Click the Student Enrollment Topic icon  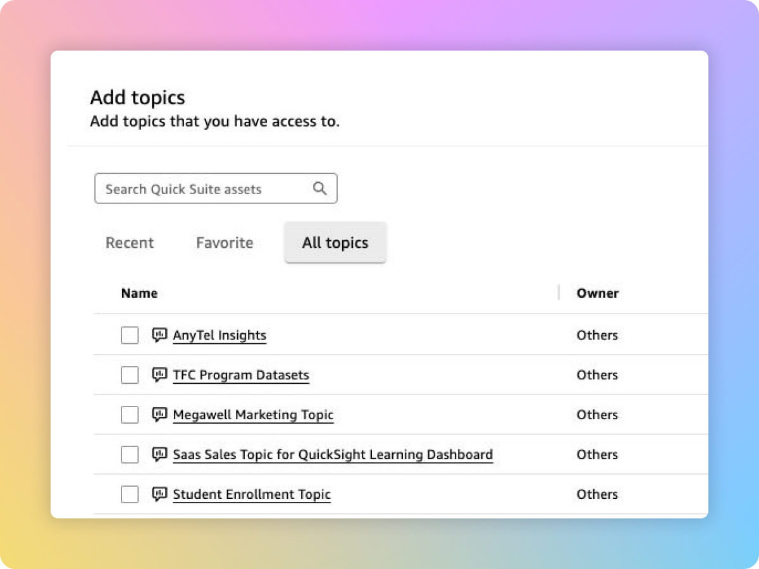(159, 494)
